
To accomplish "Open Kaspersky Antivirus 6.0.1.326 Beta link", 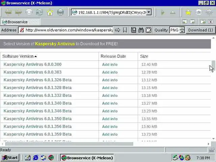I will pos(37,80).
